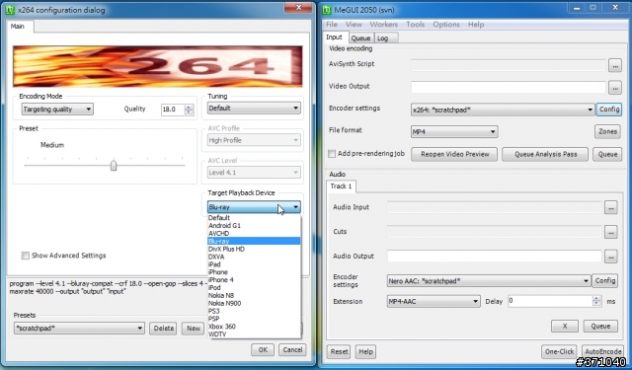The width and height of the screenshot is (632, 370).
Task: Open AVC Level dropdown
Action: 254,173
